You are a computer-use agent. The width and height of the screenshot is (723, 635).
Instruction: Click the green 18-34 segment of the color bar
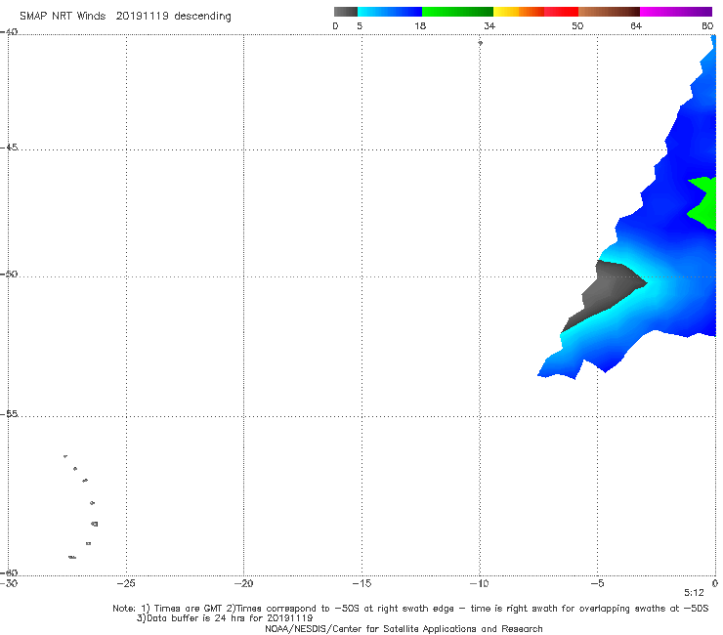click(457, 12)
